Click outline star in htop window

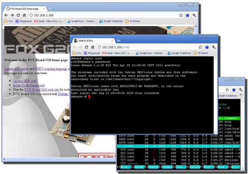(x=227, y=90)
